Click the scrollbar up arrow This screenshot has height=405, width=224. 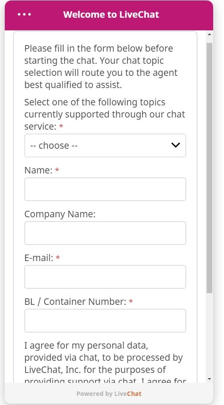(210, 34)
